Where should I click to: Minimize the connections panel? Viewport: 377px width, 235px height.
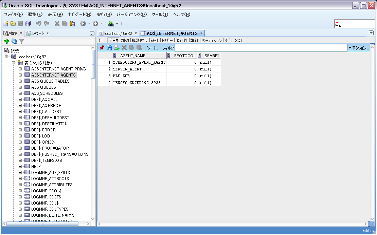(92, 34)
